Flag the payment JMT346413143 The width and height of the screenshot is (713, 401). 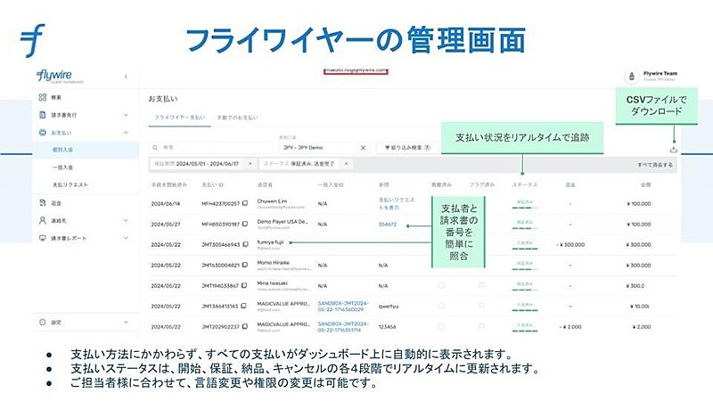[481, 306]
